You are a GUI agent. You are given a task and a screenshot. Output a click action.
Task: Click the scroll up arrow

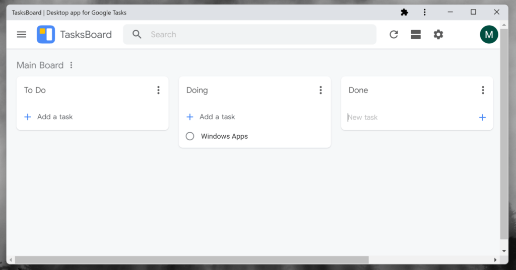click(x=504, y=25)
